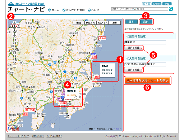Click the center reset pan control
This screenshot has height=140, width=184.
click(x=14, y=26)
